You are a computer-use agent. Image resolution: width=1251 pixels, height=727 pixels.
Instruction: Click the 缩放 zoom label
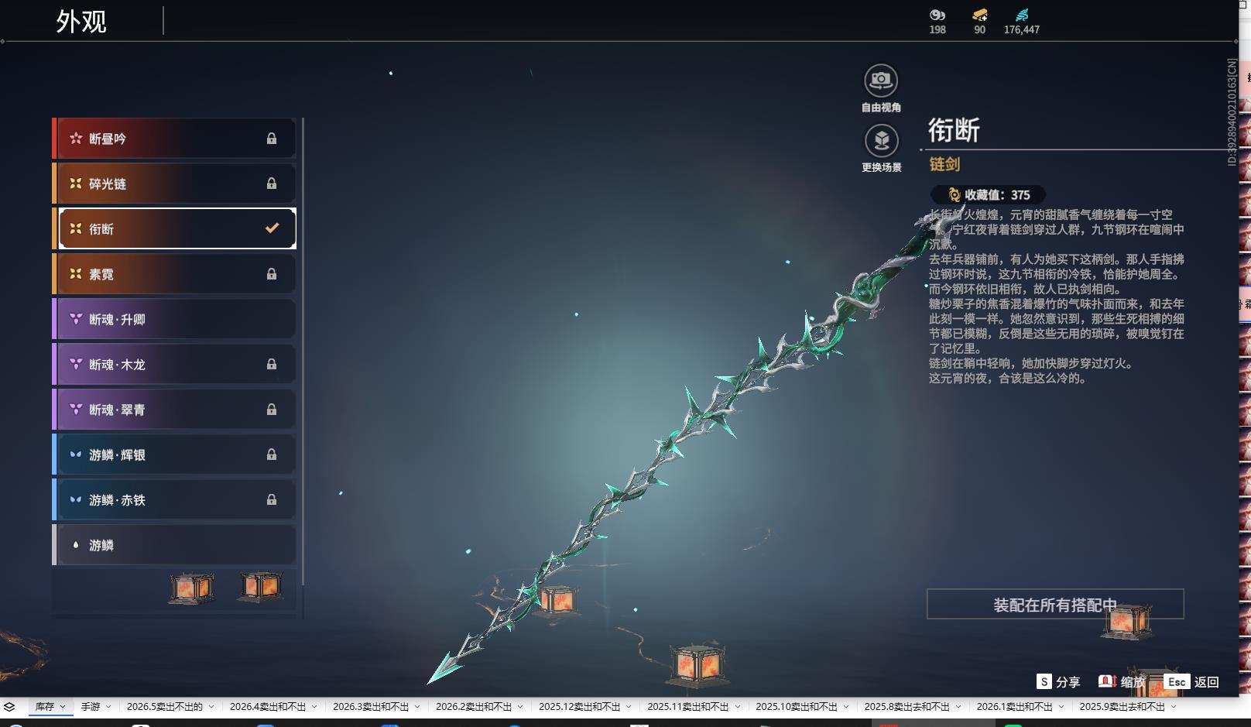point(1133,682)
